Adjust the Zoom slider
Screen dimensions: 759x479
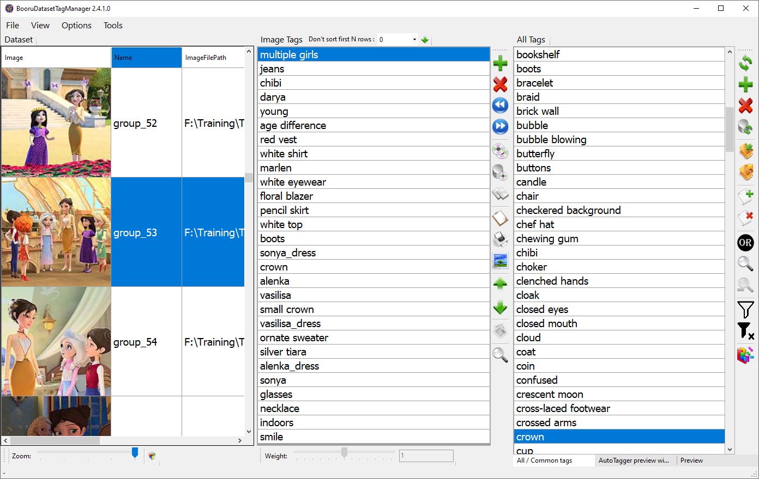click(x=135, y=453)
